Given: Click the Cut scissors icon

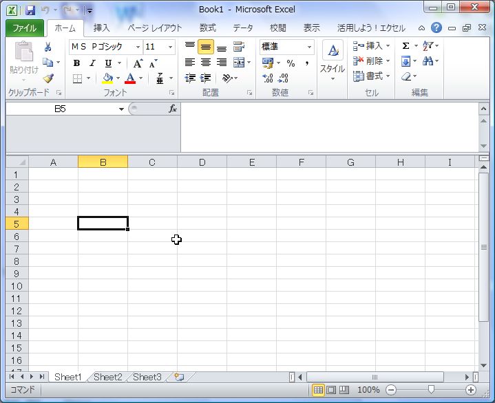Looking at the screenshot, I should pyautogui.click(x=48, y=47).
